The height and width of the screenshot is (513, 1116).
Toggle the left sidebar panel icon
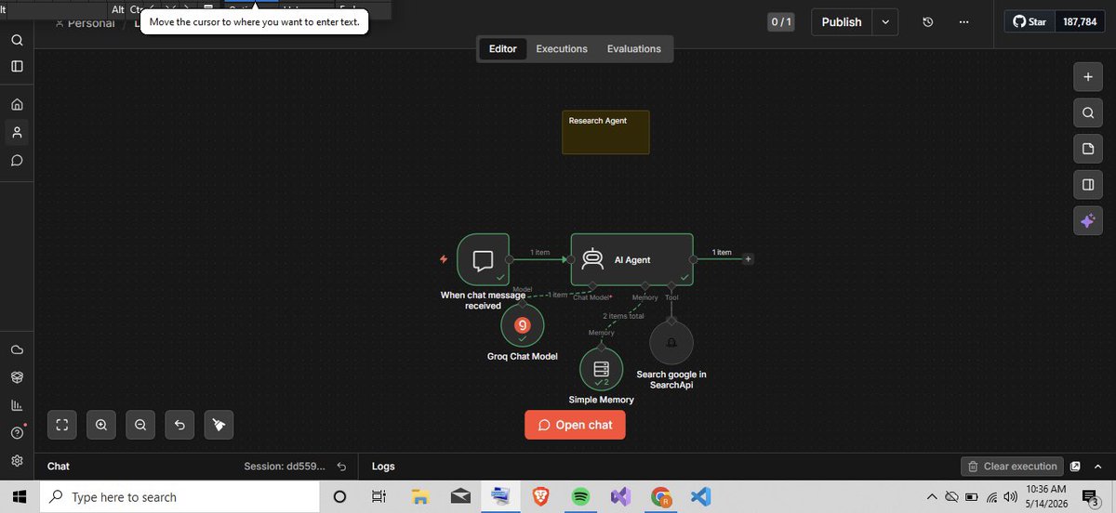pyautogui.click(x=17, y=67)
